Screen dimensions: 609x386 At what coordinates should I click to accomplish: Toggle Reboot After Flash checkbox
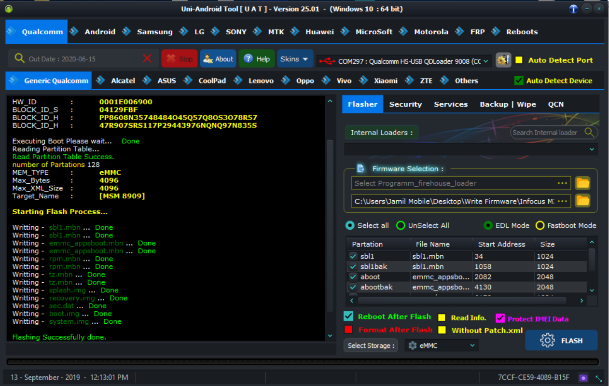348,317
